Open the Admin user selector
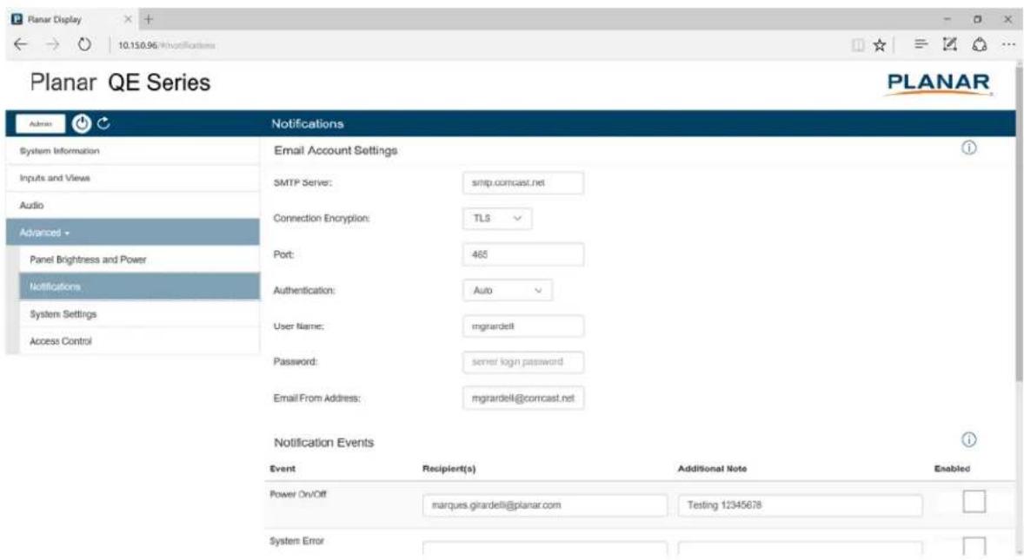The width and height of the screenshot is (1024, 560). point(41,123)
